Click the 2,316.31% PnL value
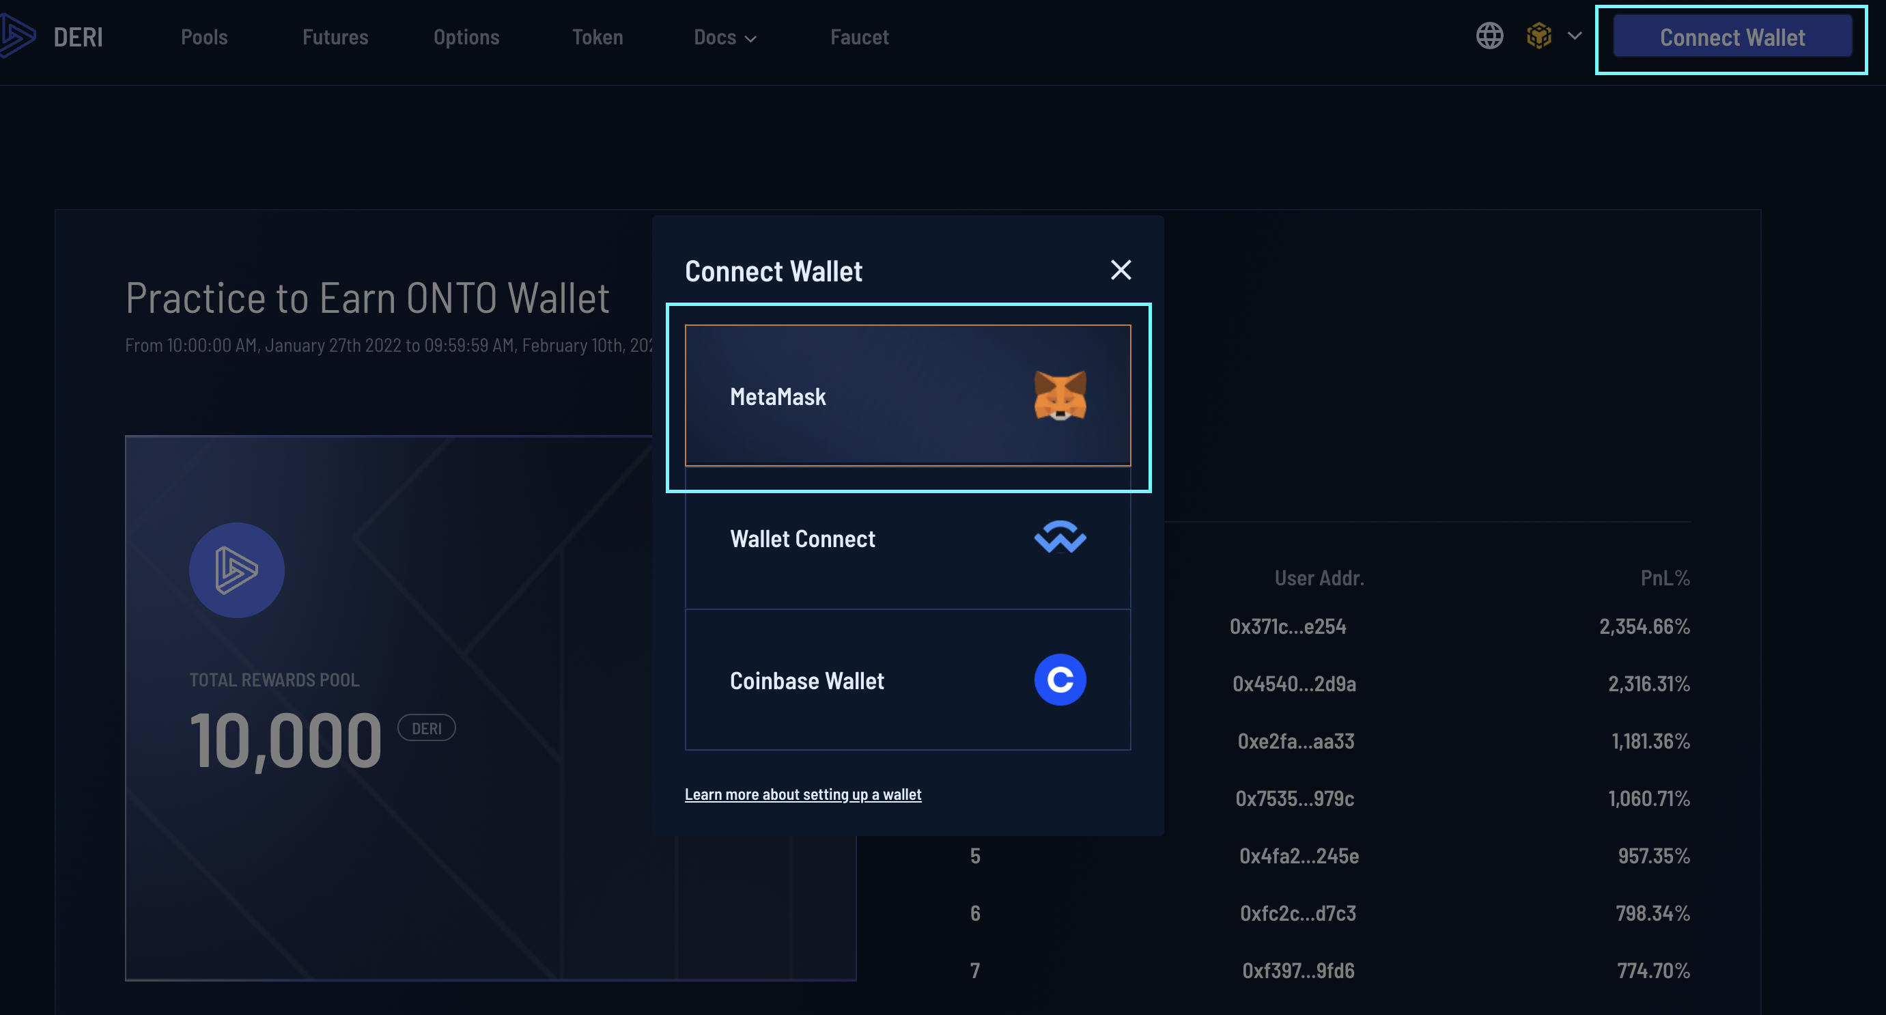 pyautogui.click(x=1649, y=684)
